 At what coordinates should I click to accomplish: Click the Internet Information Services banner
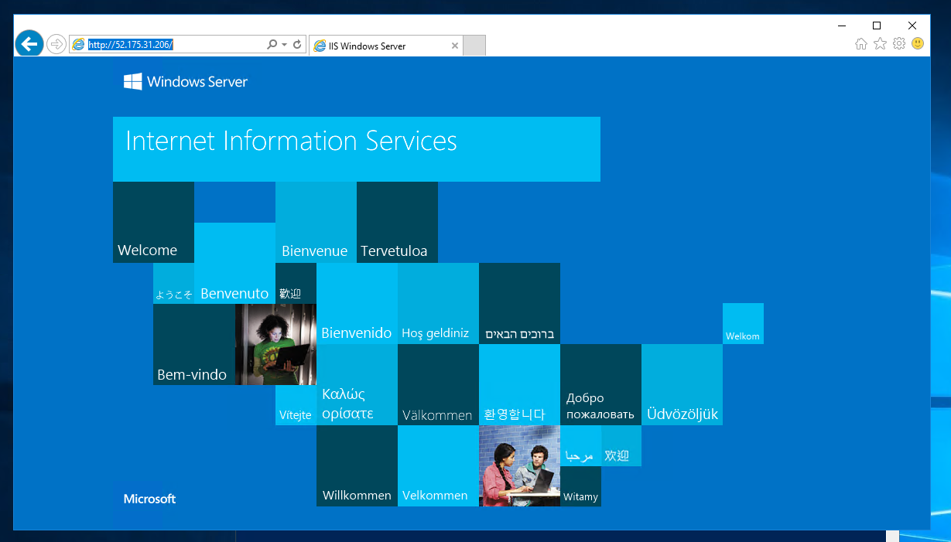(357, 149)
